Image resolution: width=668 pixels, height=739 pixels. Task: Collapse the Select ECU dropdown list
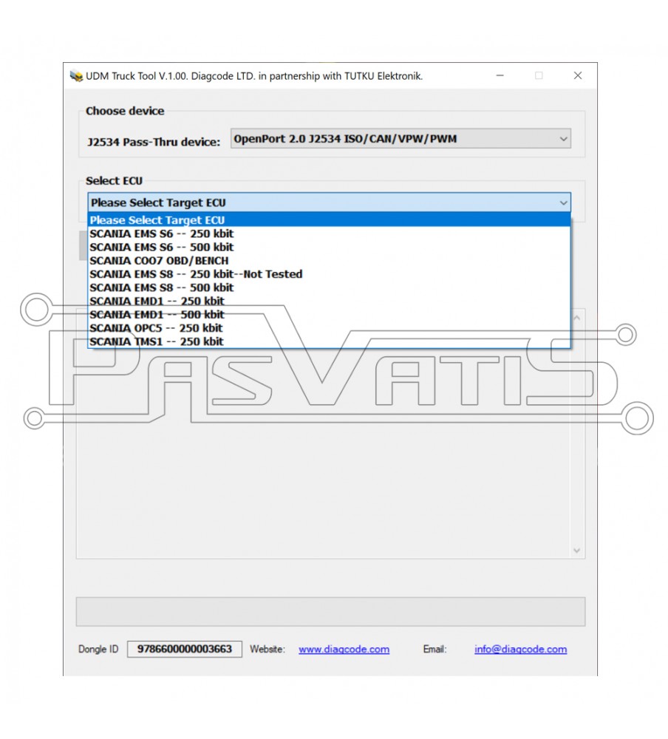564,202
